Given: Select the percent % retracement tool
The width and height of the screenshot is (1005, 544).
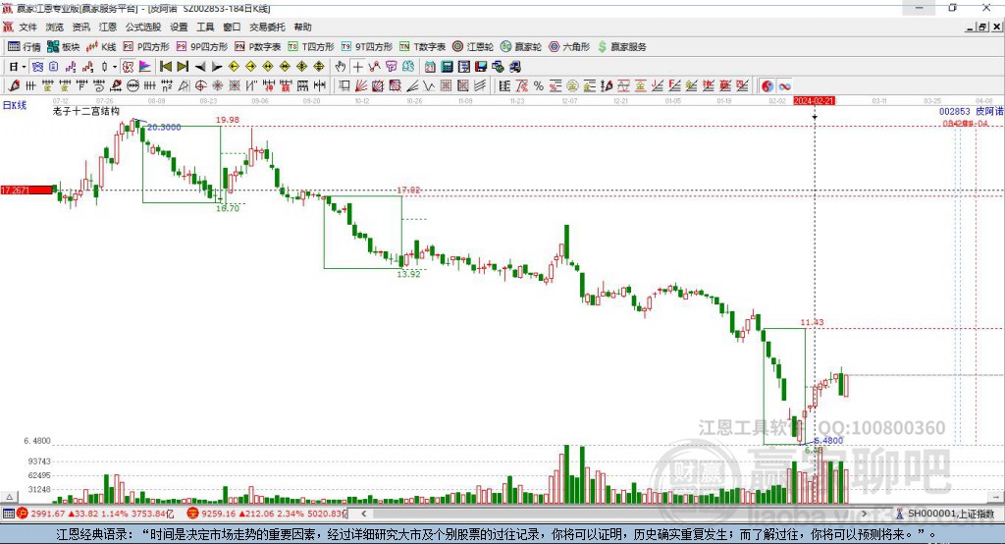Looking at the screenshot, I should (539, 86).
